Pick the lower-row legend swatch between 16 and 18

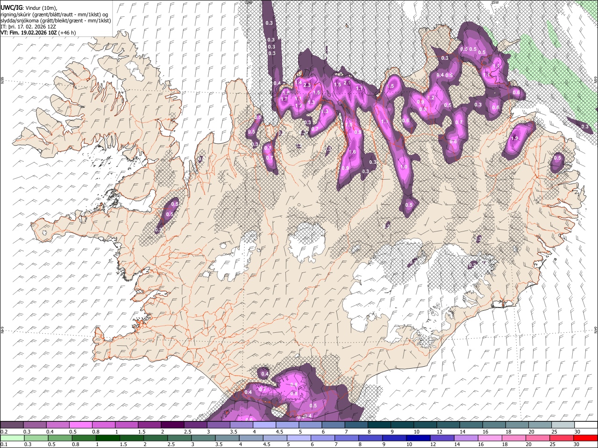coord(490,438)
